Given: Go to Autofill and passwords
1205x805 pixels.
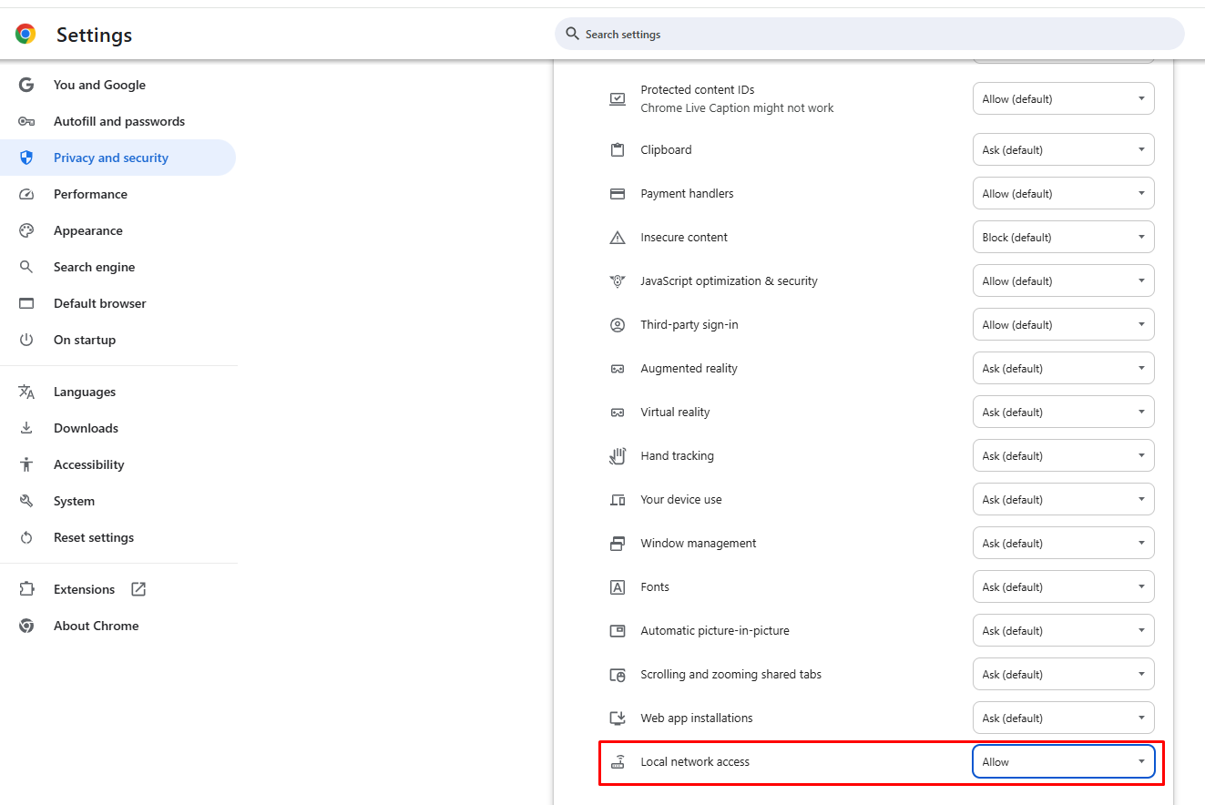Looking at the screenshot, I should (118, 121).
